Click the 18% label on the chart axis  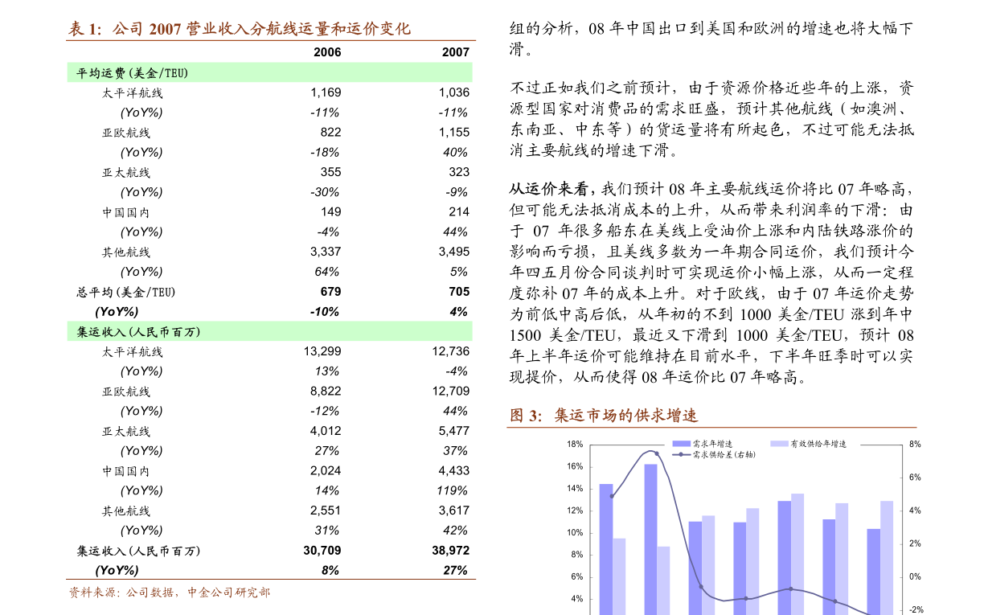(x=574, y=445)
